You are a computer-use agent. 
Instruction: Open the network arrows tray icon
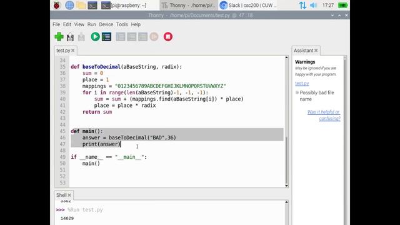click(x=302, y=5)
